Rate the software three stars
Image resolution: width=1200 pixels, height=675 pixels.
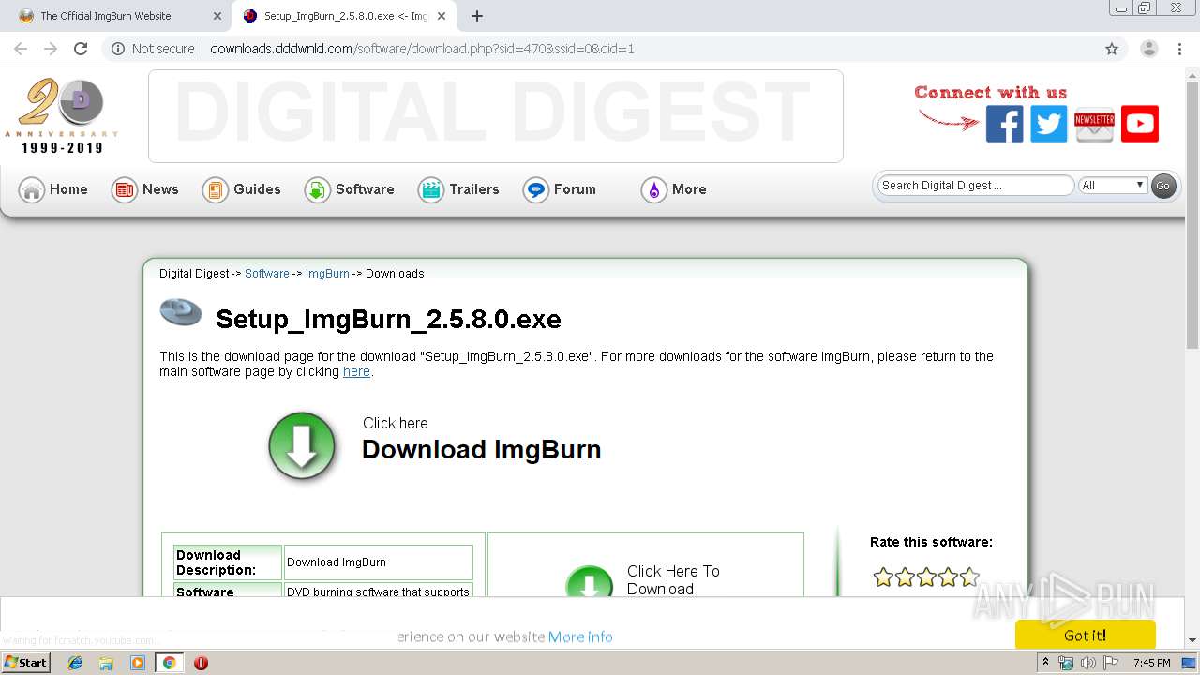point(926,577)
